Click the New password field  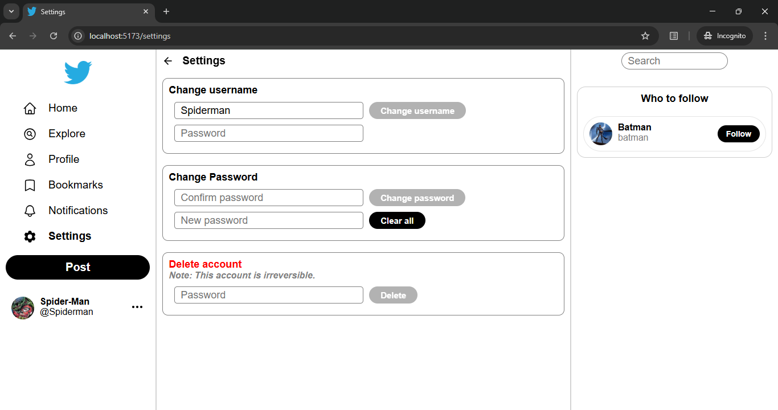click(x=269, y=220)
